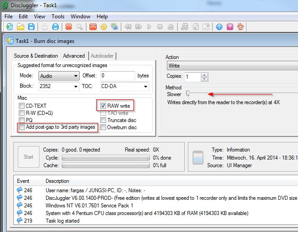Click into the Offset bytes field
Viewport: 298px width, 232px height.
point(117,76)
